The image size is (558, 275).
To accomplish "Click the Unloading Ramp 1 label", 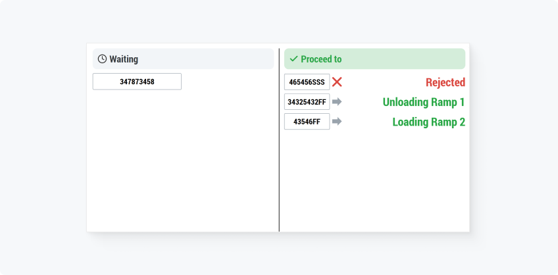I will pos(424,102).
